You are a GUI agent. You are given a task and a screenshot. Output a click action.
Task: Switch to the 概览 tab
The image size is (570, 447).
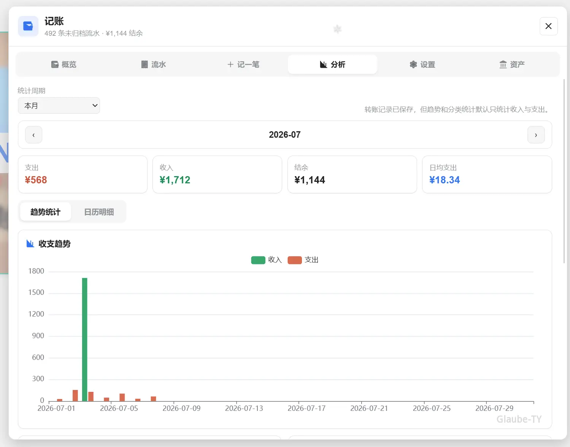[64, 64]
